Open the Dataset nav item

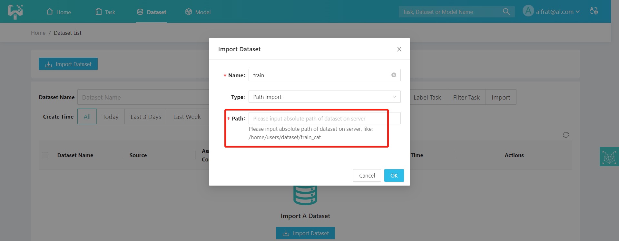click(x=152, y=12)
